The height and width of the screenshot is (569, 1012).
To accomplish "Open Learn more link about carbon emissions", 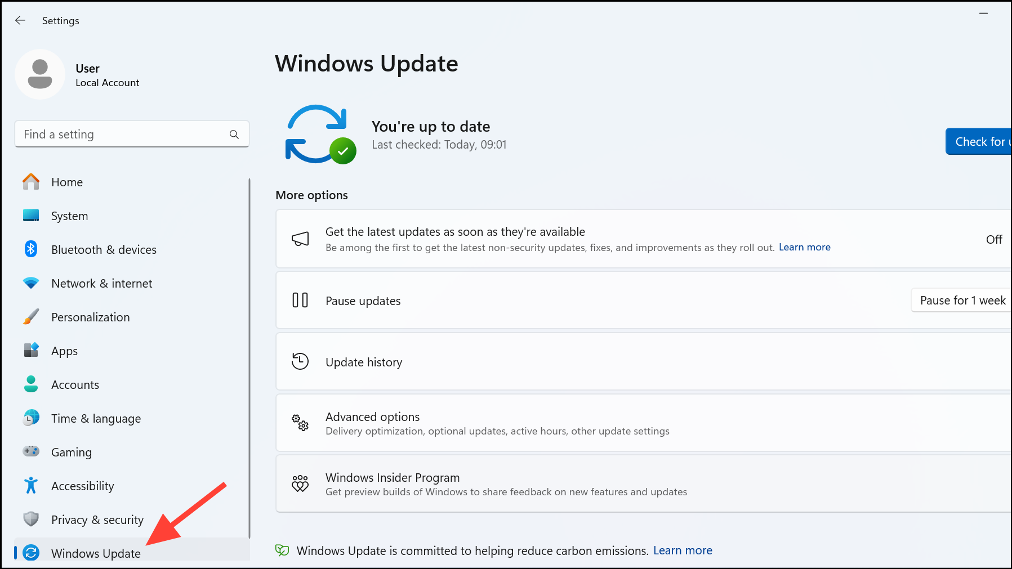I will [x=683, y=550].
